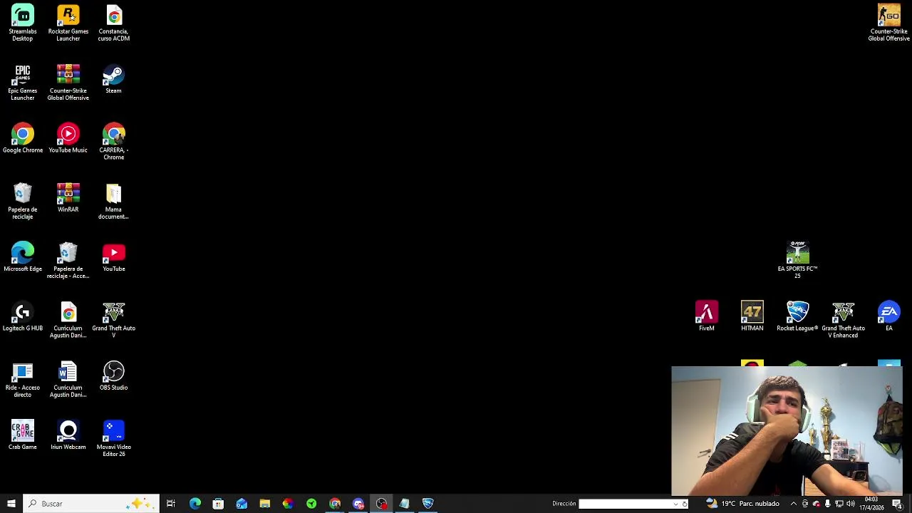Image resolution: width=912 pixels, height=513 pixels.
Task: Open the WinRAR desktop shortcut
Action: (x=68, y=197)
